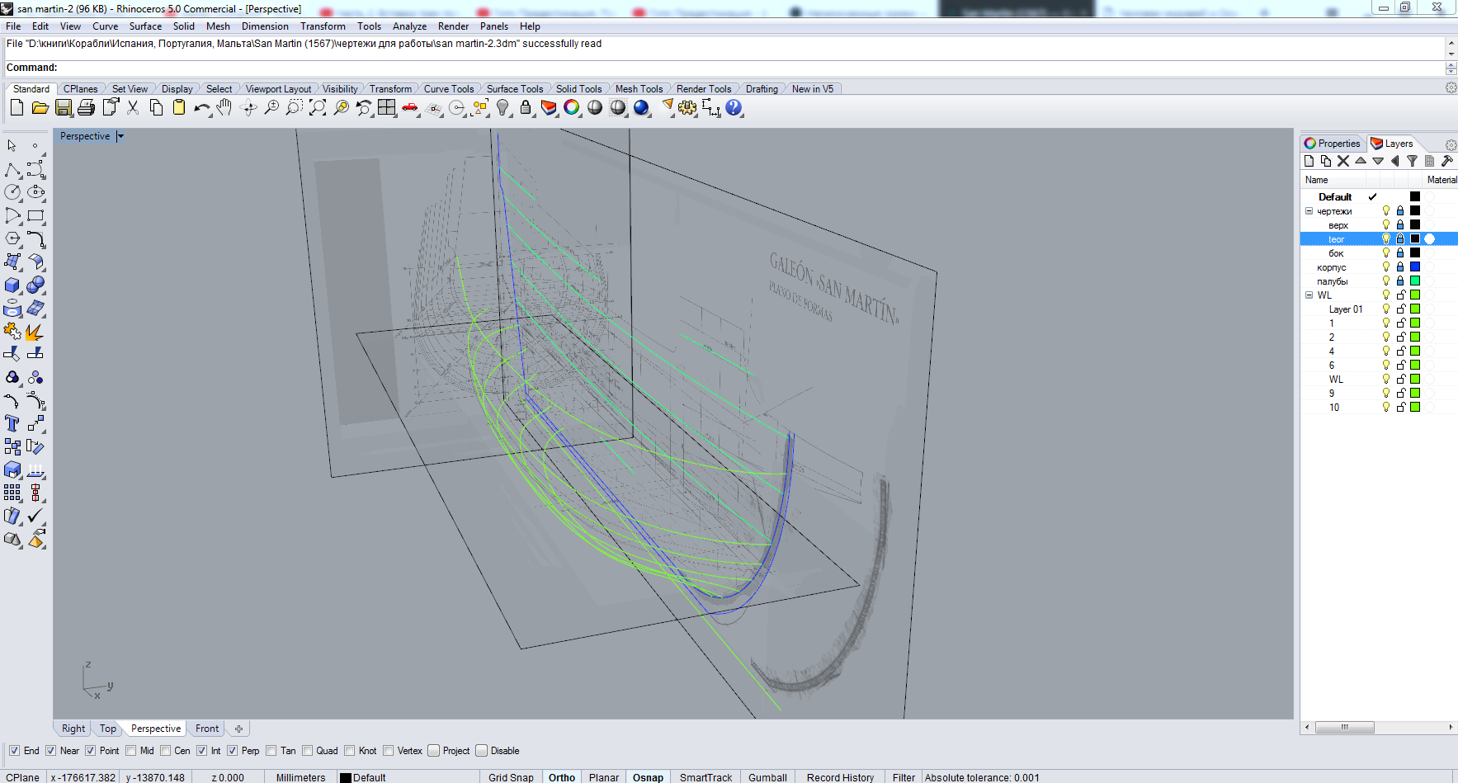Click the Zoom Extents icon
The image size is (1458, 783).
tap(318, 108)
